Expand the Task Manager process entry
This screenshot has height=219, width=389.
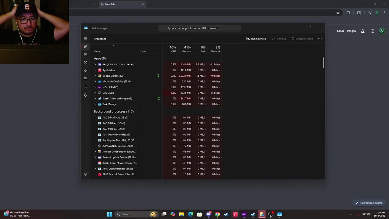click(95, 104)
